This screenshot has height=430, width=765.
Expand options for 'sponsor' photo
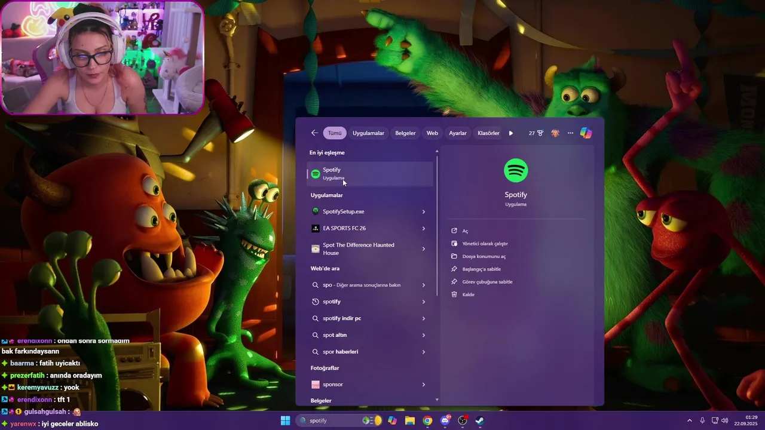[424, 384]
